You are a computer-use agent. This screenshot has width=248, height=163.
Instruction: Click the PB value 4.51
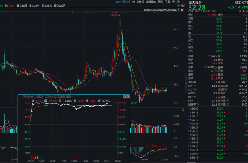[x=214, y=101]
